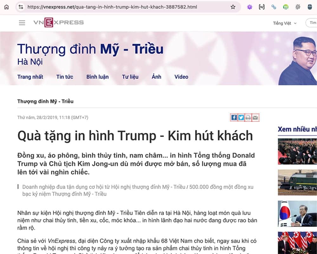This screenshot has height=254, width=317.
Task: Open the green circle extension icon
Action: coord(286,7)
